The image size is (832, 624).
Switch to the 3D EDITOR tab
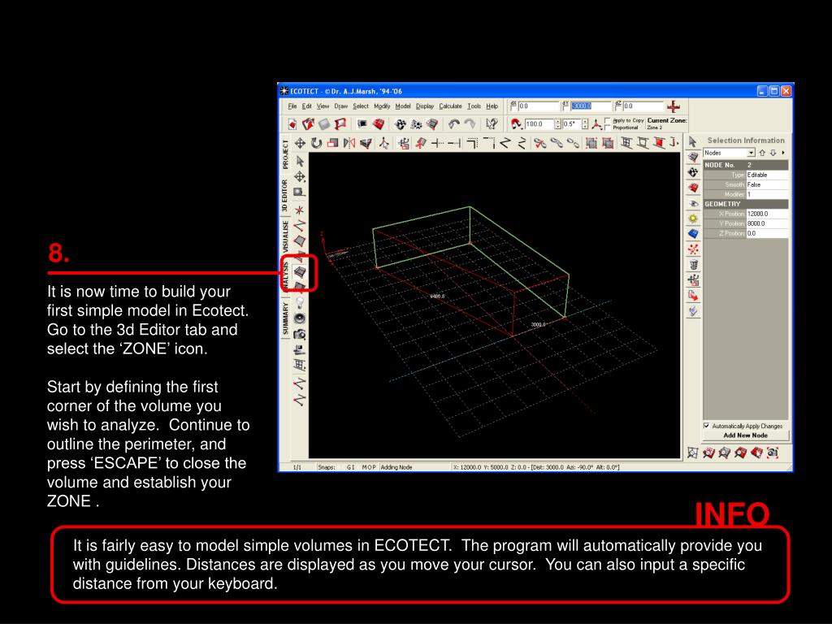(285, 195)
